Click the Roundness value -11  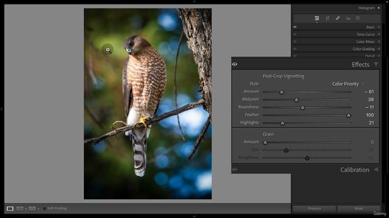[370, 107]
